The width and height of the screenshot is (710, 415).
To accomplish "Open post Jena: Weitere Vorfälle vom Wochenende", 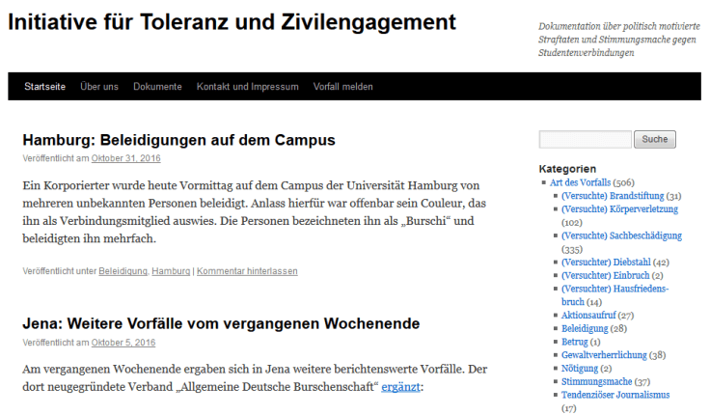I will point(221,323).
